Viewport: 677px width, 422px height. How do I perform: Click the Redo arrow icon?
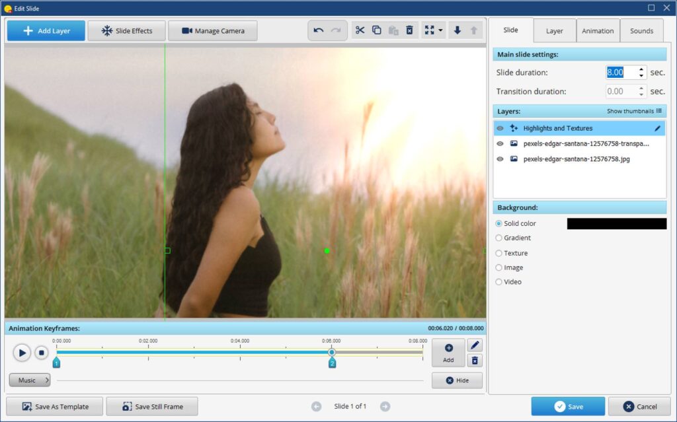coord(336,30)
